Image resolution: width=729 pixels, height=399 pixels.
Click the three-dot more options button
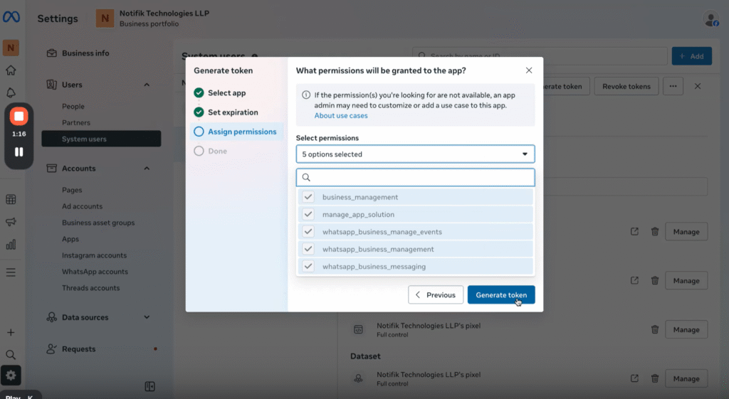673,86
